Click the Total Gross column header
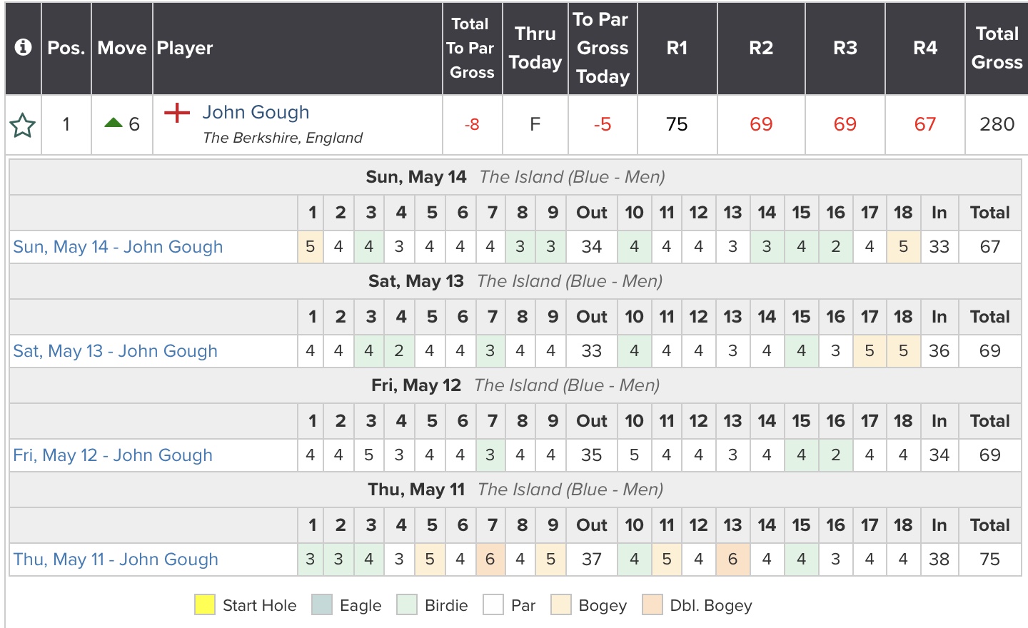Image resolution: width=1028 pixels, height=628 pixels. [x=997, y=48]
